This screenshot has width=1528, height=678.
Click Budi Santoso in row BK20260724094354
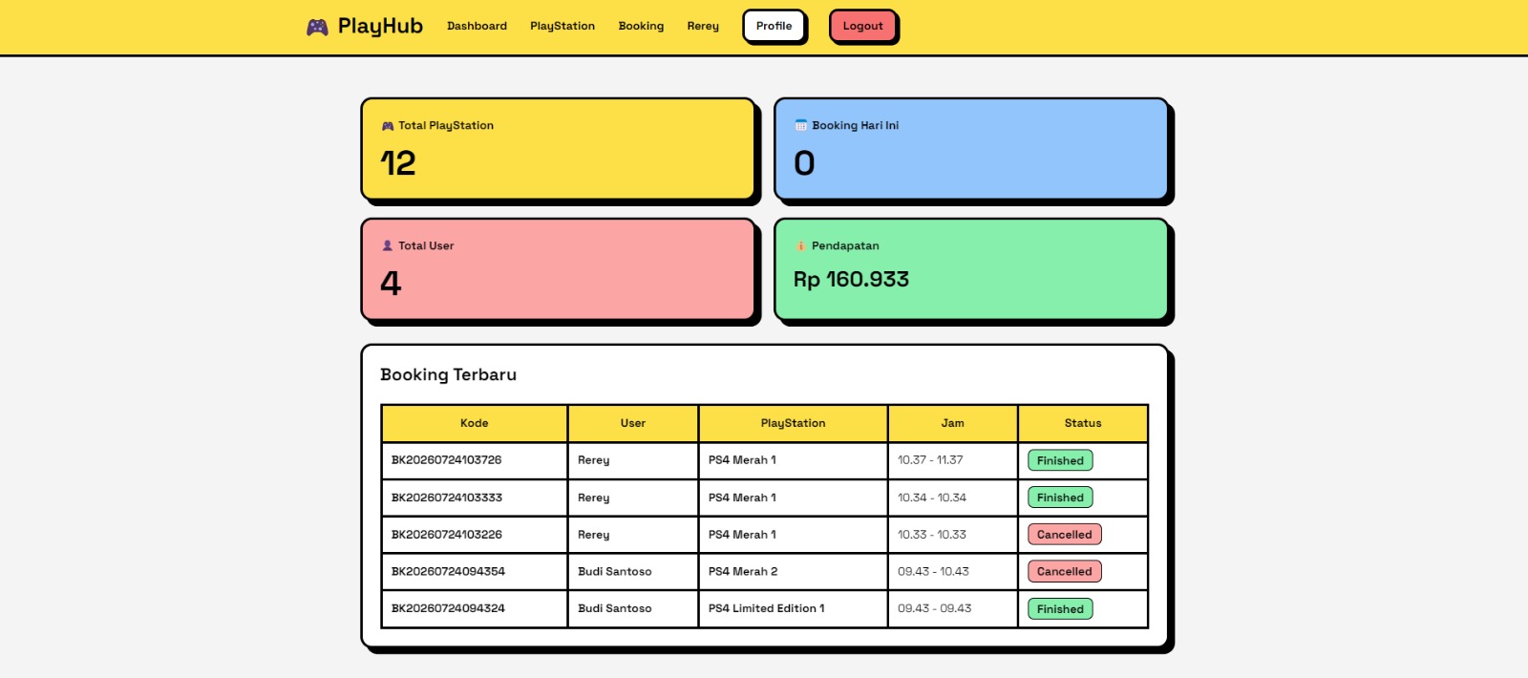pyautogui.click(x=614, y=571)
